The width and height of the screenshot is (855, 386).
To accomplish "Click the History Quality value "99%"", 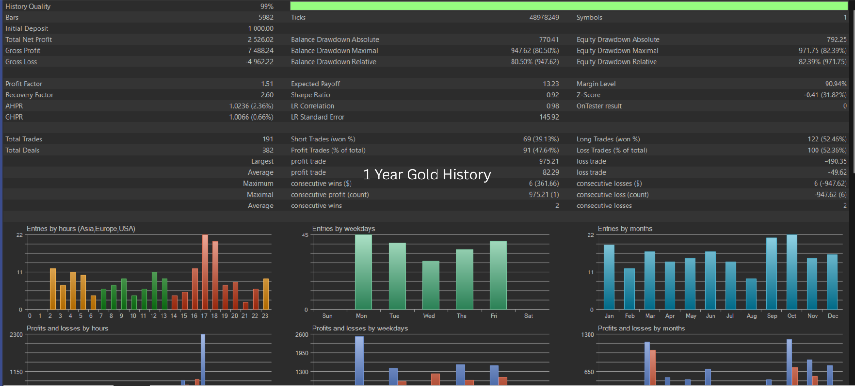I will point(266,6).
